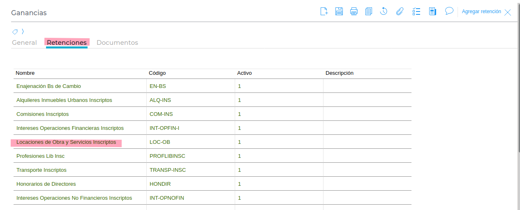Open the Locaciones de Obra y Servicios Inscriptos row
Screen dimensions: 520x210
(x=66, y=142)
